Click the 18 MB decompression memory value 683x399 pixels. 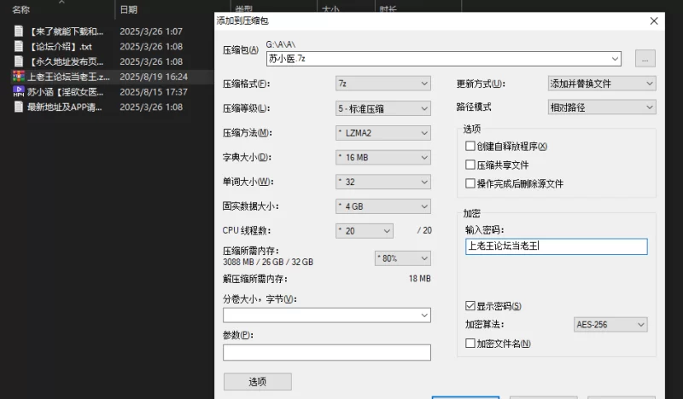[x=419, y=279]
